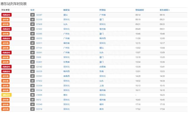Click the orange 动车组 tag in the D2385 row

pos(6,34)
